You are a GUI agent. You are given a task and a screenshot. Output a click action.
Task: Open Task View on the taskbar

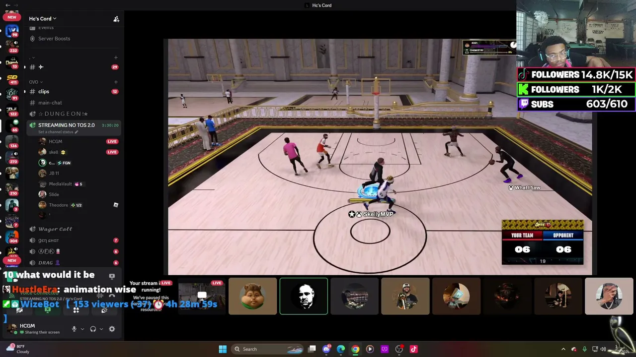coord(312,349)
